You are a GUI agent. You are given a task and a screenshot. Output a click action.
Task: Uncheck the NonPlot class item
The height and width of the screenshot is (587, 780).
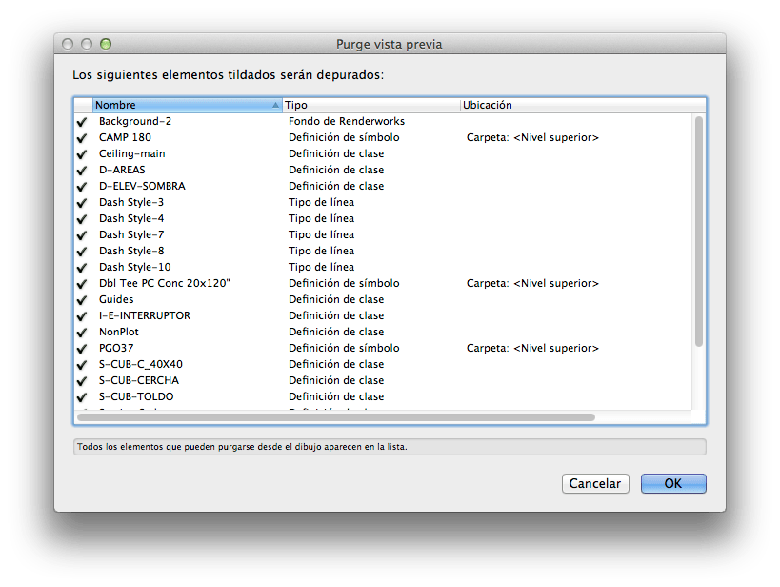pyautogui.click(x=82, y=333)
